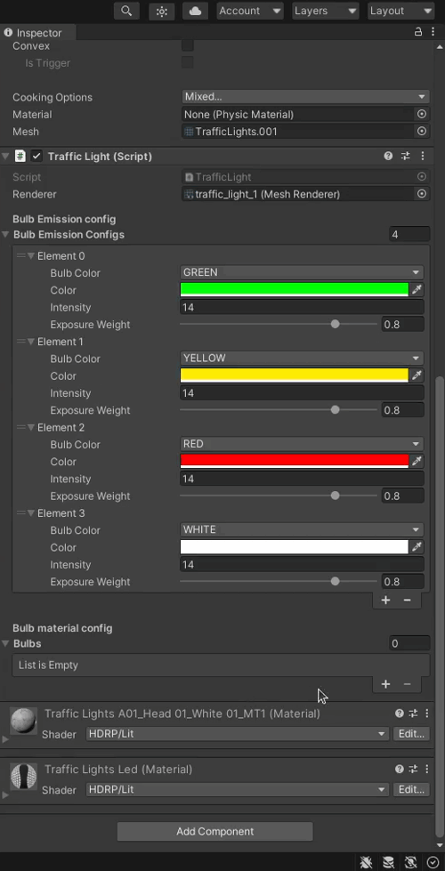The height and width of the screenshot is (871, 445).
Task: Click the Element 2 Intensity field
Action: click(x=302, y=479)
